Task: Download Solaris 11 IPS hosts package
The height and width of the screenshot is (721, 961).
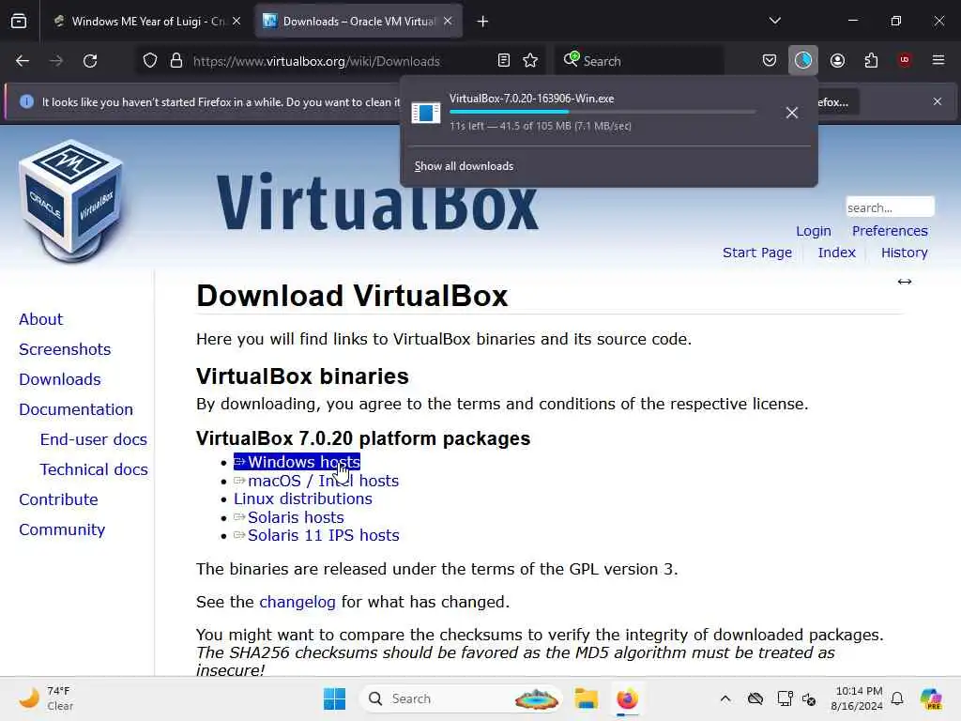Action: [316, 535]
